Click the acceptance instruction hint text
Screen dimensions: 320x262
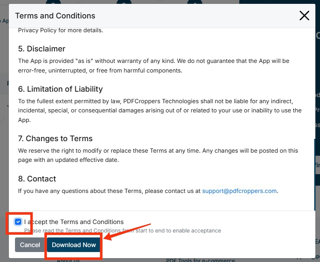(122, 230)
